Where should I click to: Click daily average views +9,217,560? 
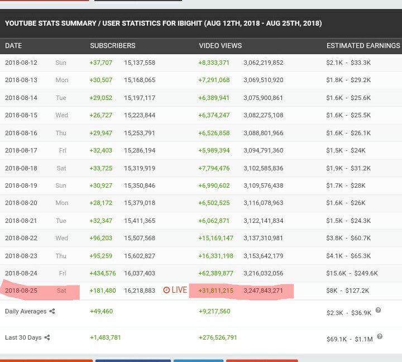tap(214, 311)
